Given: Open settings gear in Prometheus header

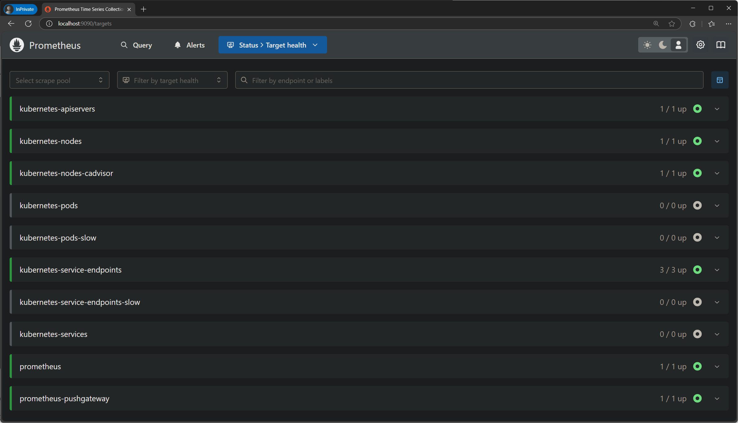Looking at the screenshot, I should (x=700, y=45).
